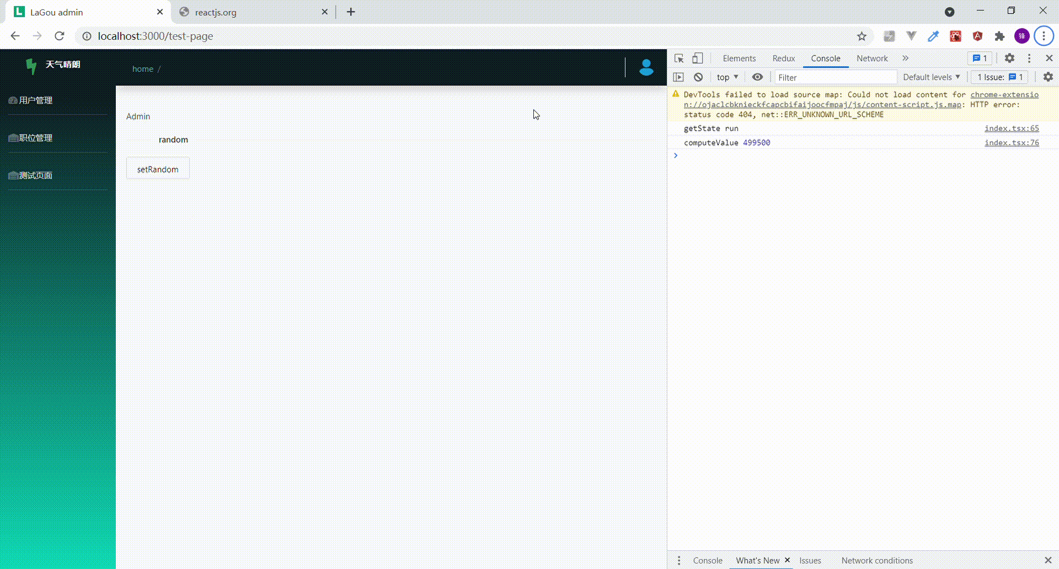Go back with the browser back arrow
Viewport: 1059px width, 569px height.
15,36
